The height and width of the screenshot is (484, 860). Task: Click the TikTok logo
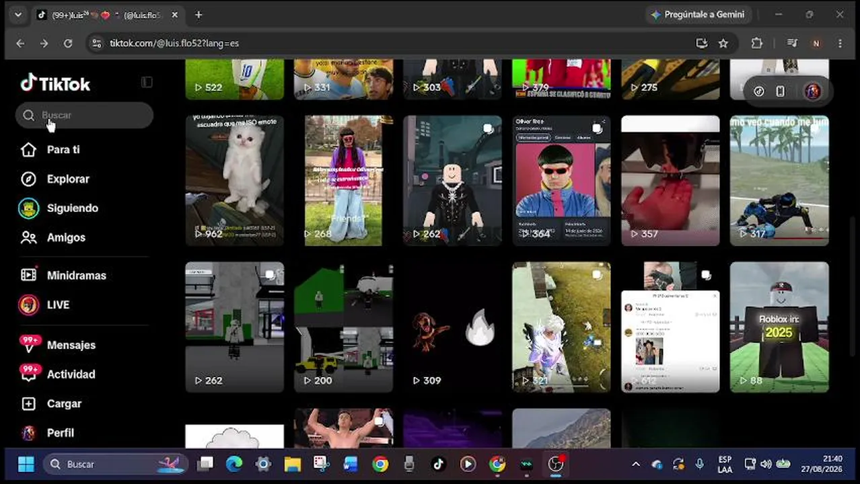[x=55, y=83]
